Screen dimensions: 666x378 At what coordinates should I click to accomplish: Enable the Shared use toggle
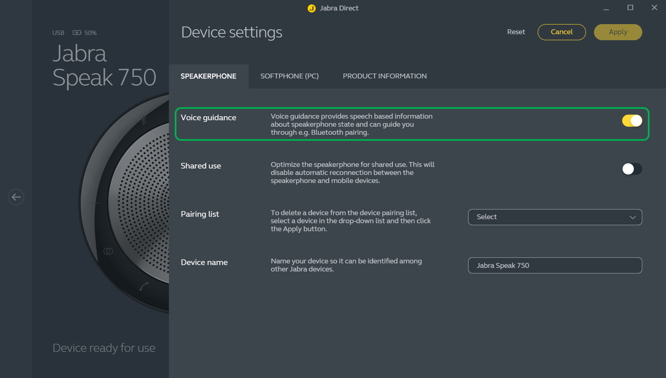632,169
